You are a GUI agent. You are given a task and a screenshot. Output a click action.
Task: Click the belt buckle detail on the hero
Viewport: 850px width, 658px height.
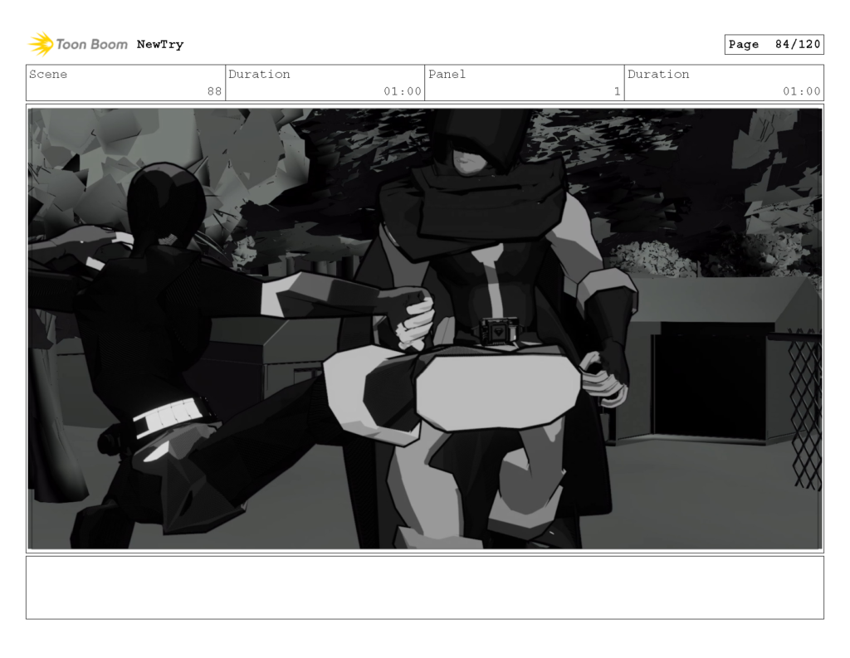tap(500, 327)
